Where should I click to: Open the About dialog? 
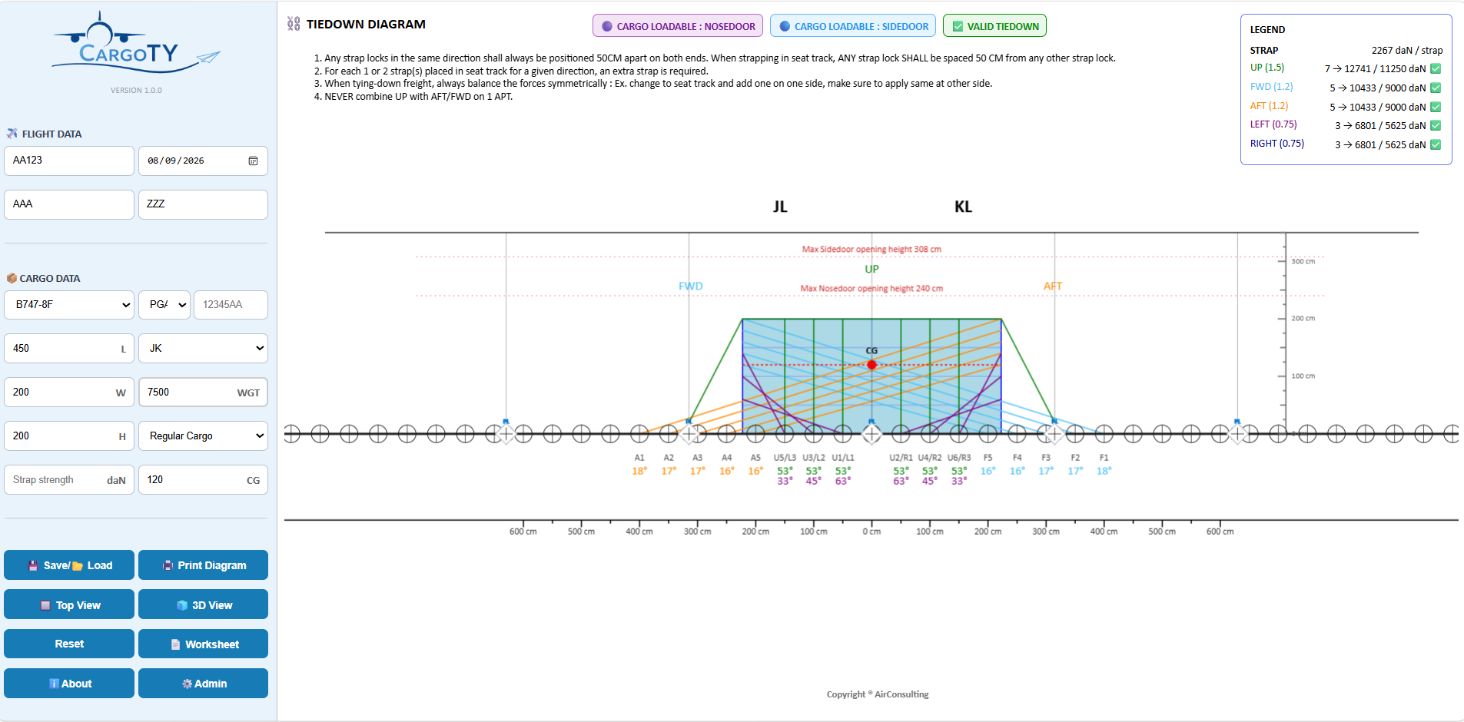click(69, 684)
